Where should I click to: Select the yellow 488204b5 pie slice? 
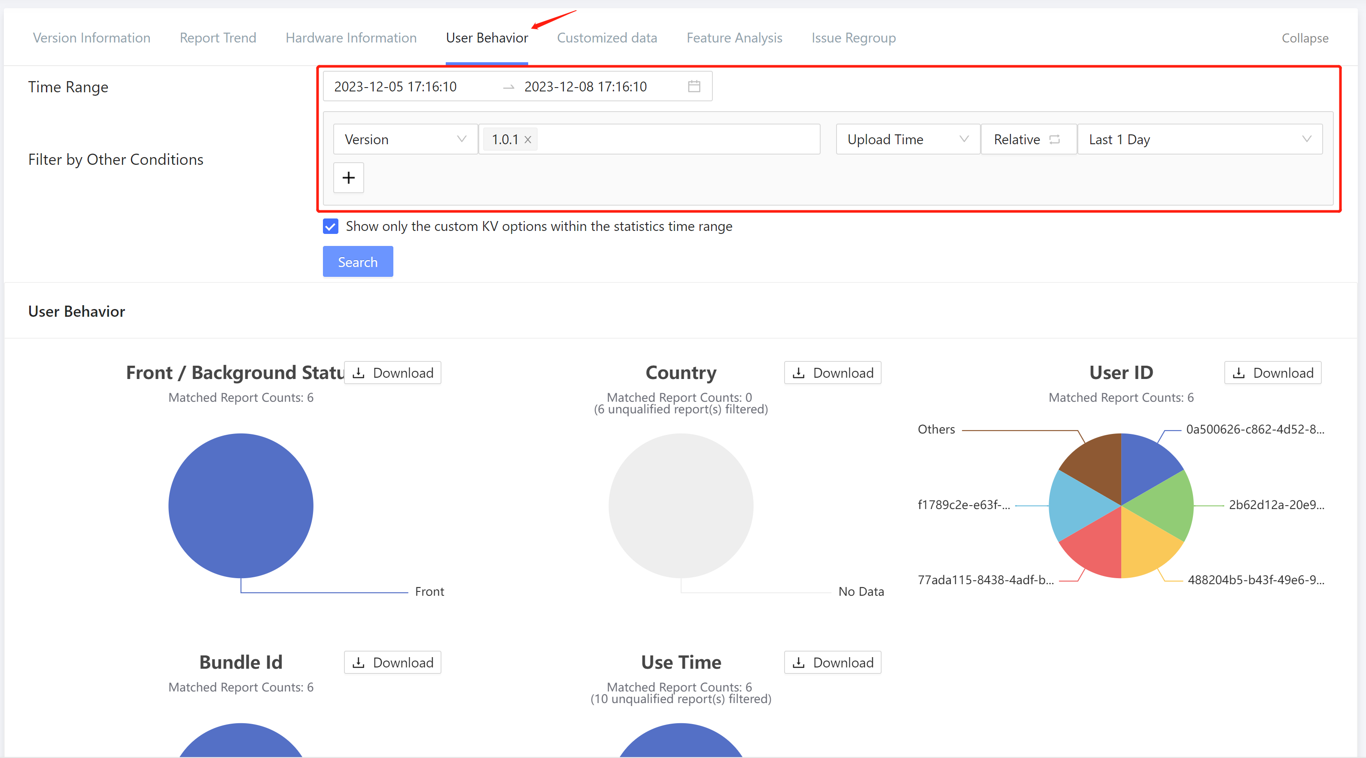click(x=1145, y=549)
